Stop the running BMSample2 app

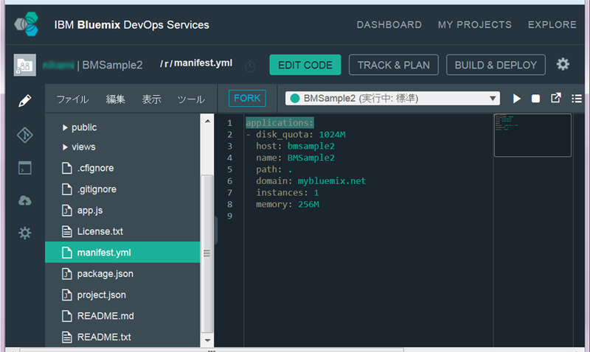point(535,99)
